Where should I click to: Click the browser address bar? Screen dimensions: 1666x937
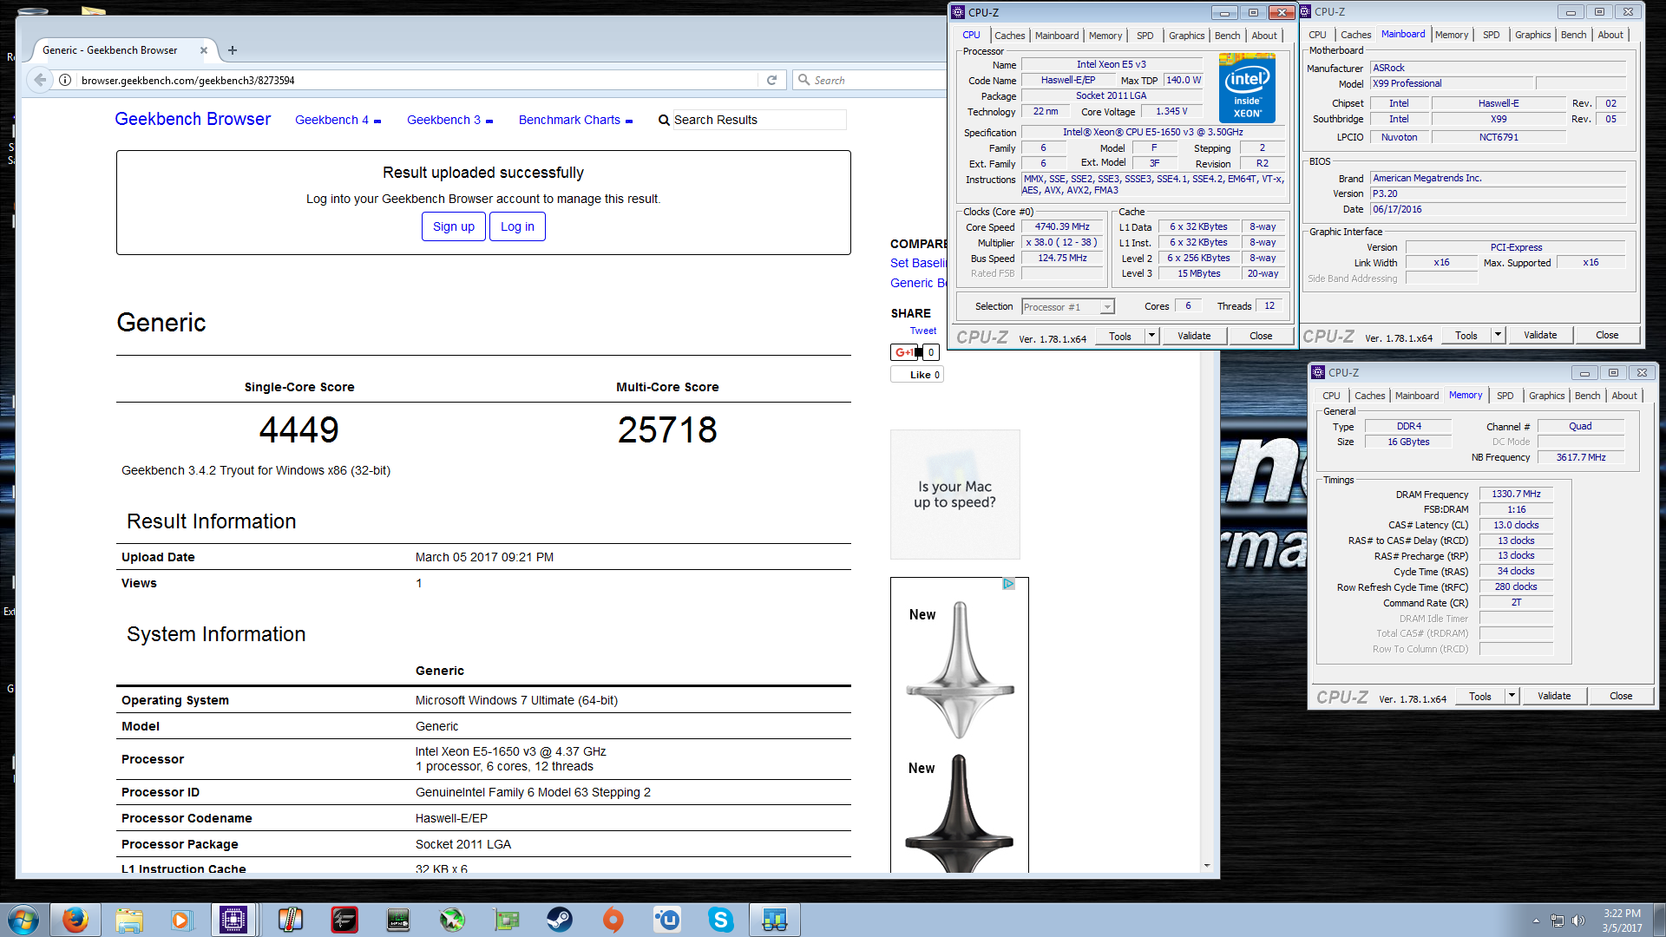(x=416, y=80)
